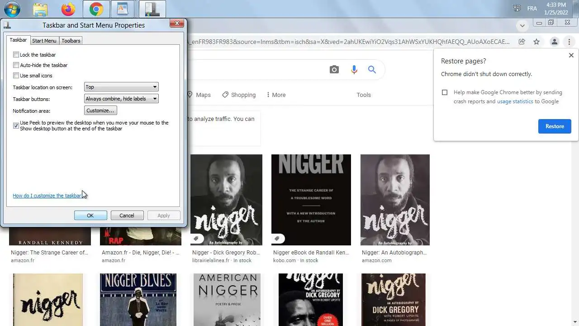
Task: Click the amazon.com source caption
Action: [377, 260]
